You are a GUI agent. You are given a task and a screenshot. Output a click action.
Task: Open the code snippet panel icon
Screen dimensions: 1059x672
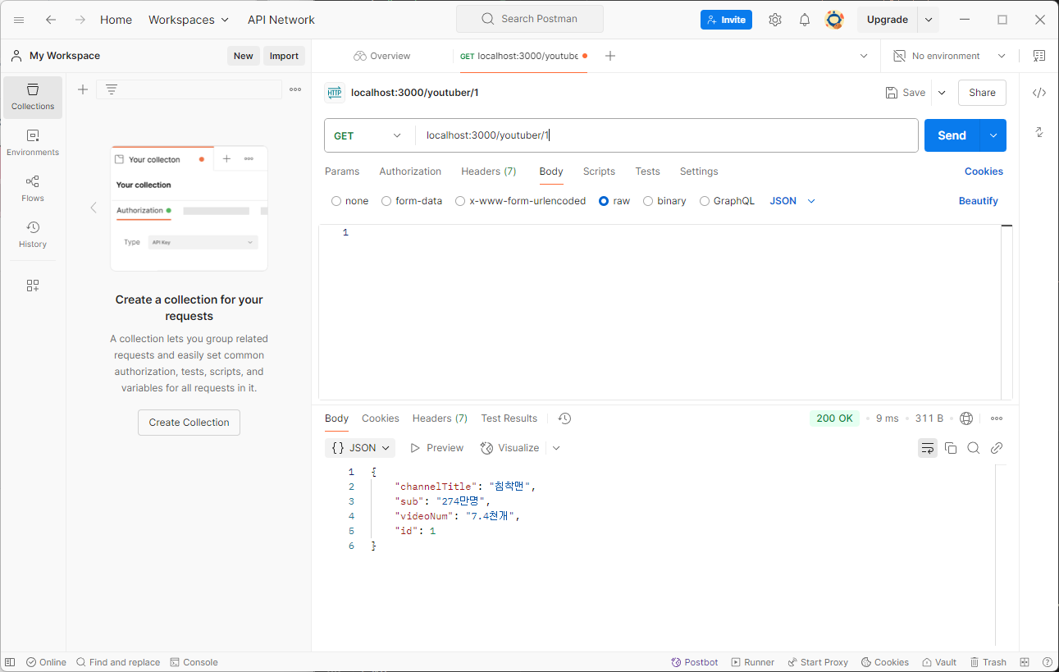pyautogui.click(x=1039, y=93)
